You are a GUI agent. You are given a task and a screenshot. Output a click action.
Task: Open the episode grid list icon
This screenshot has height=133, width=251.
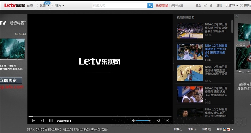click(51, 121)
